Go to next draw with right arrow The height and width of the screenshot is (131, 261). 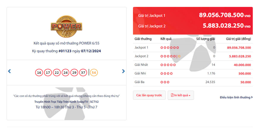(x=123, y=71)
